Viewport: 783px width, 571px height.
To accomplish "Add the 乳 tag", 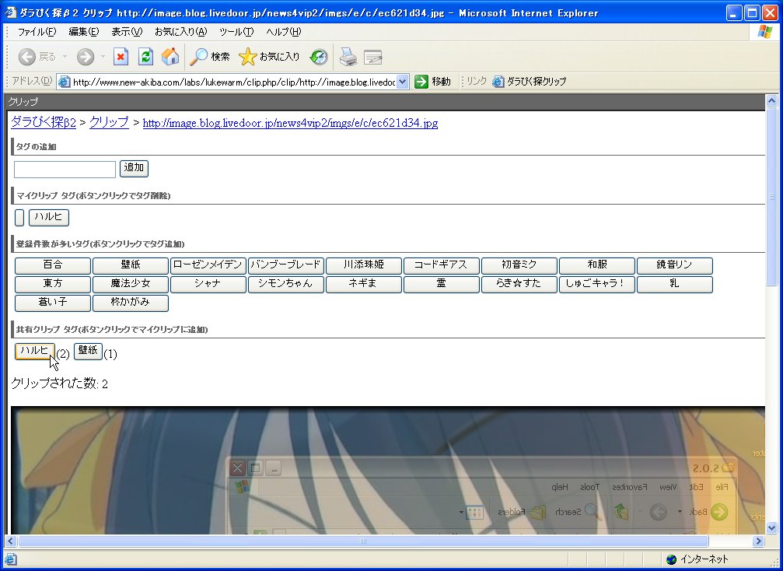I will (675, 284).
